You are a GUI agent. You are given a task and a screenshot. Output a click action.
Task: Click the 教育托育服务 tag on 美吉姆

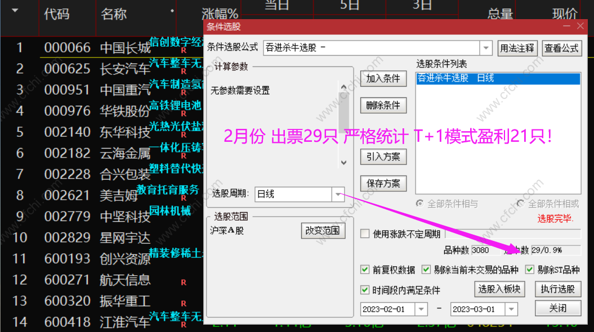click(x=168, y=190)
